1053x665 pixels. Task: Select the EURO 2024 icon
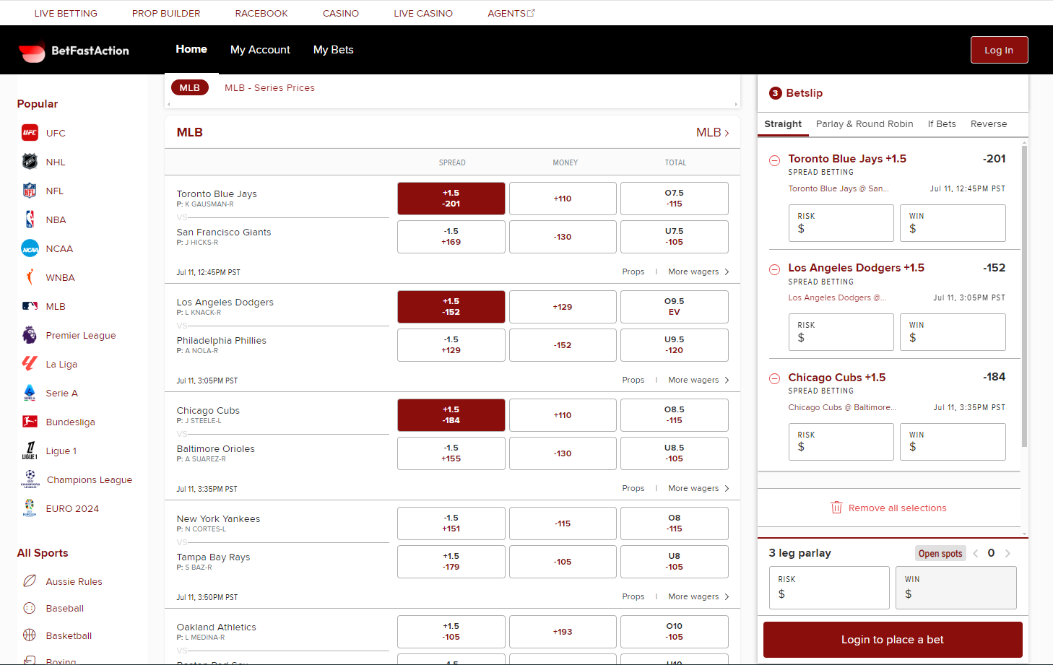tap(30, 508)
